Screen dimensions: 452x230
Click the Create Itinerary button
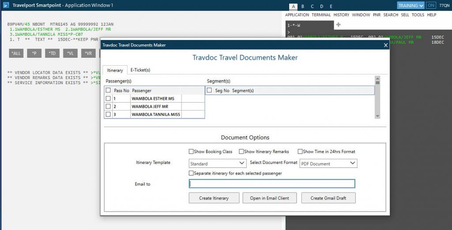coord(214,198)
